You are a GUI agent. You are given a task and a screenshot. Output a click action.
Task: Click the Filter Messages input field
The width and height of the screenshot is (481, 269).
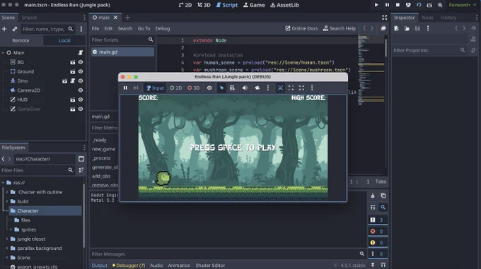coord(224,254)
